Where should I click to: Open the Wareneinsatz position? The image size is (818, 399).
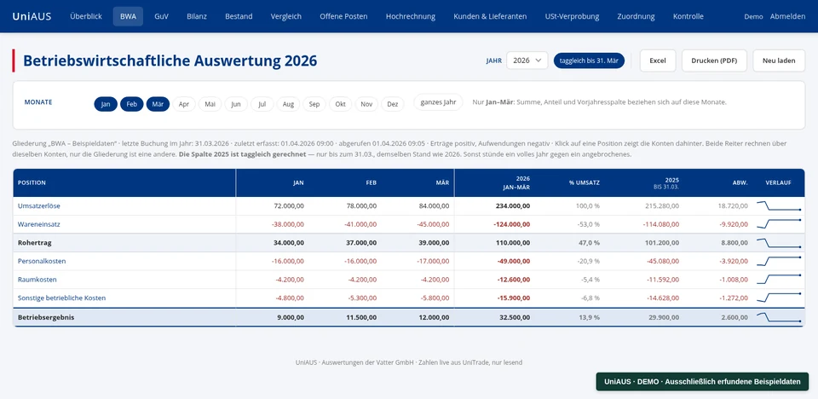38,224
